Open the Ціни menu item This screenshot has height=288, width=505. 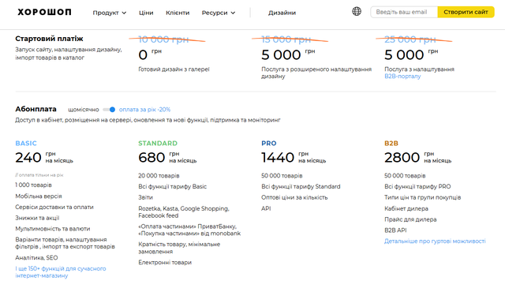[x=146, y=13]
